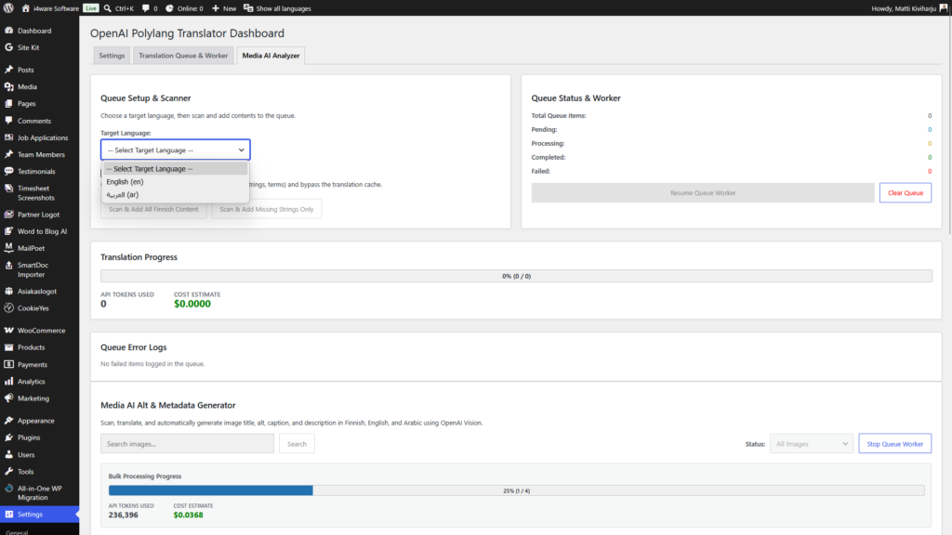Click the Online: 0 indicator
952x535 pixels.
point(185,7)
